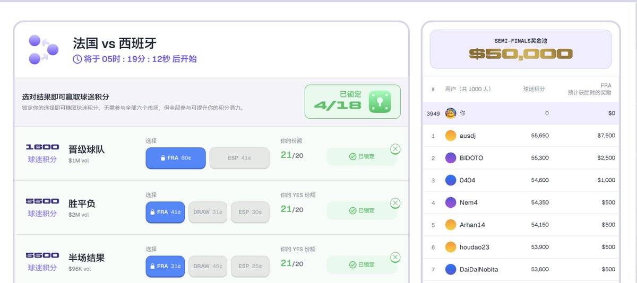This screenshot has height=283, width=637.
Task: Remove the 晋级球队 locked pick with X
Action: (395, 149)
